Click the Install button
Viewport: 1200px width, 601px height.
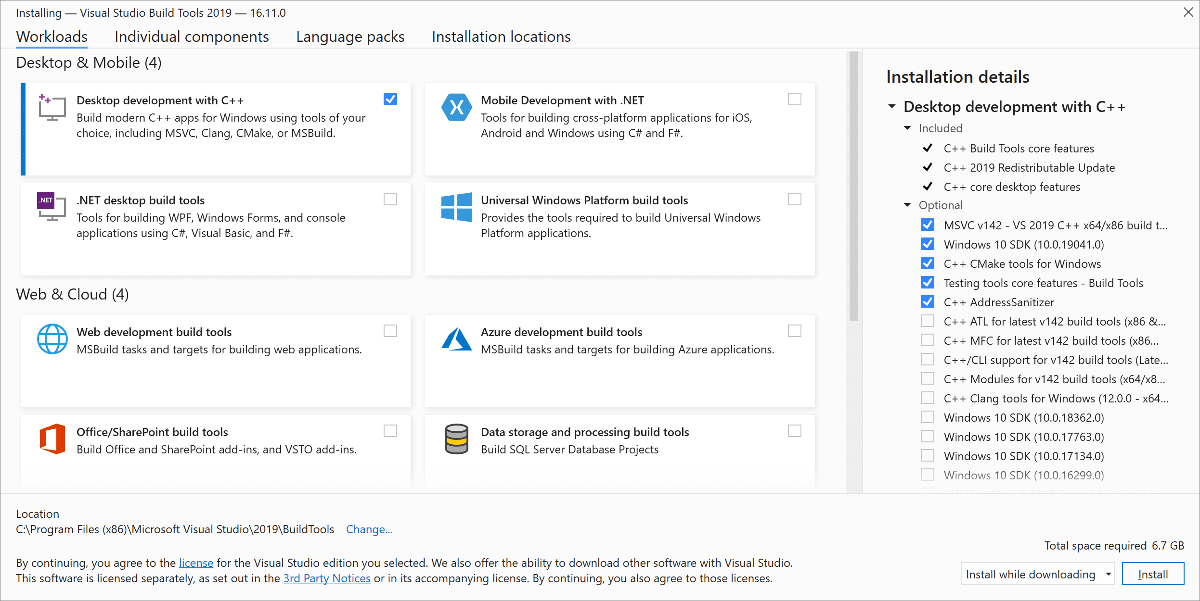pyautogui.click(x=1152, y=574)
